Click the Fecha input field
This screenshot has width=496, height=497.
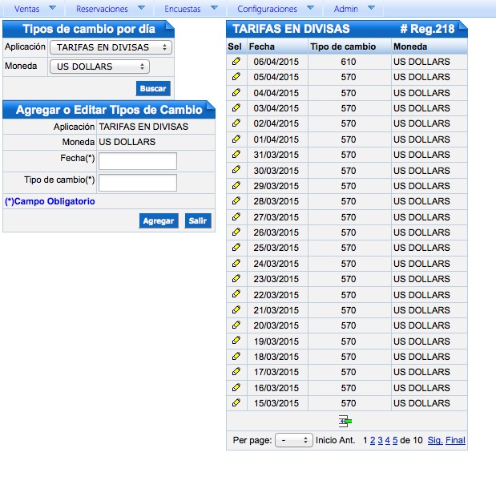click(x=137, y=161)
